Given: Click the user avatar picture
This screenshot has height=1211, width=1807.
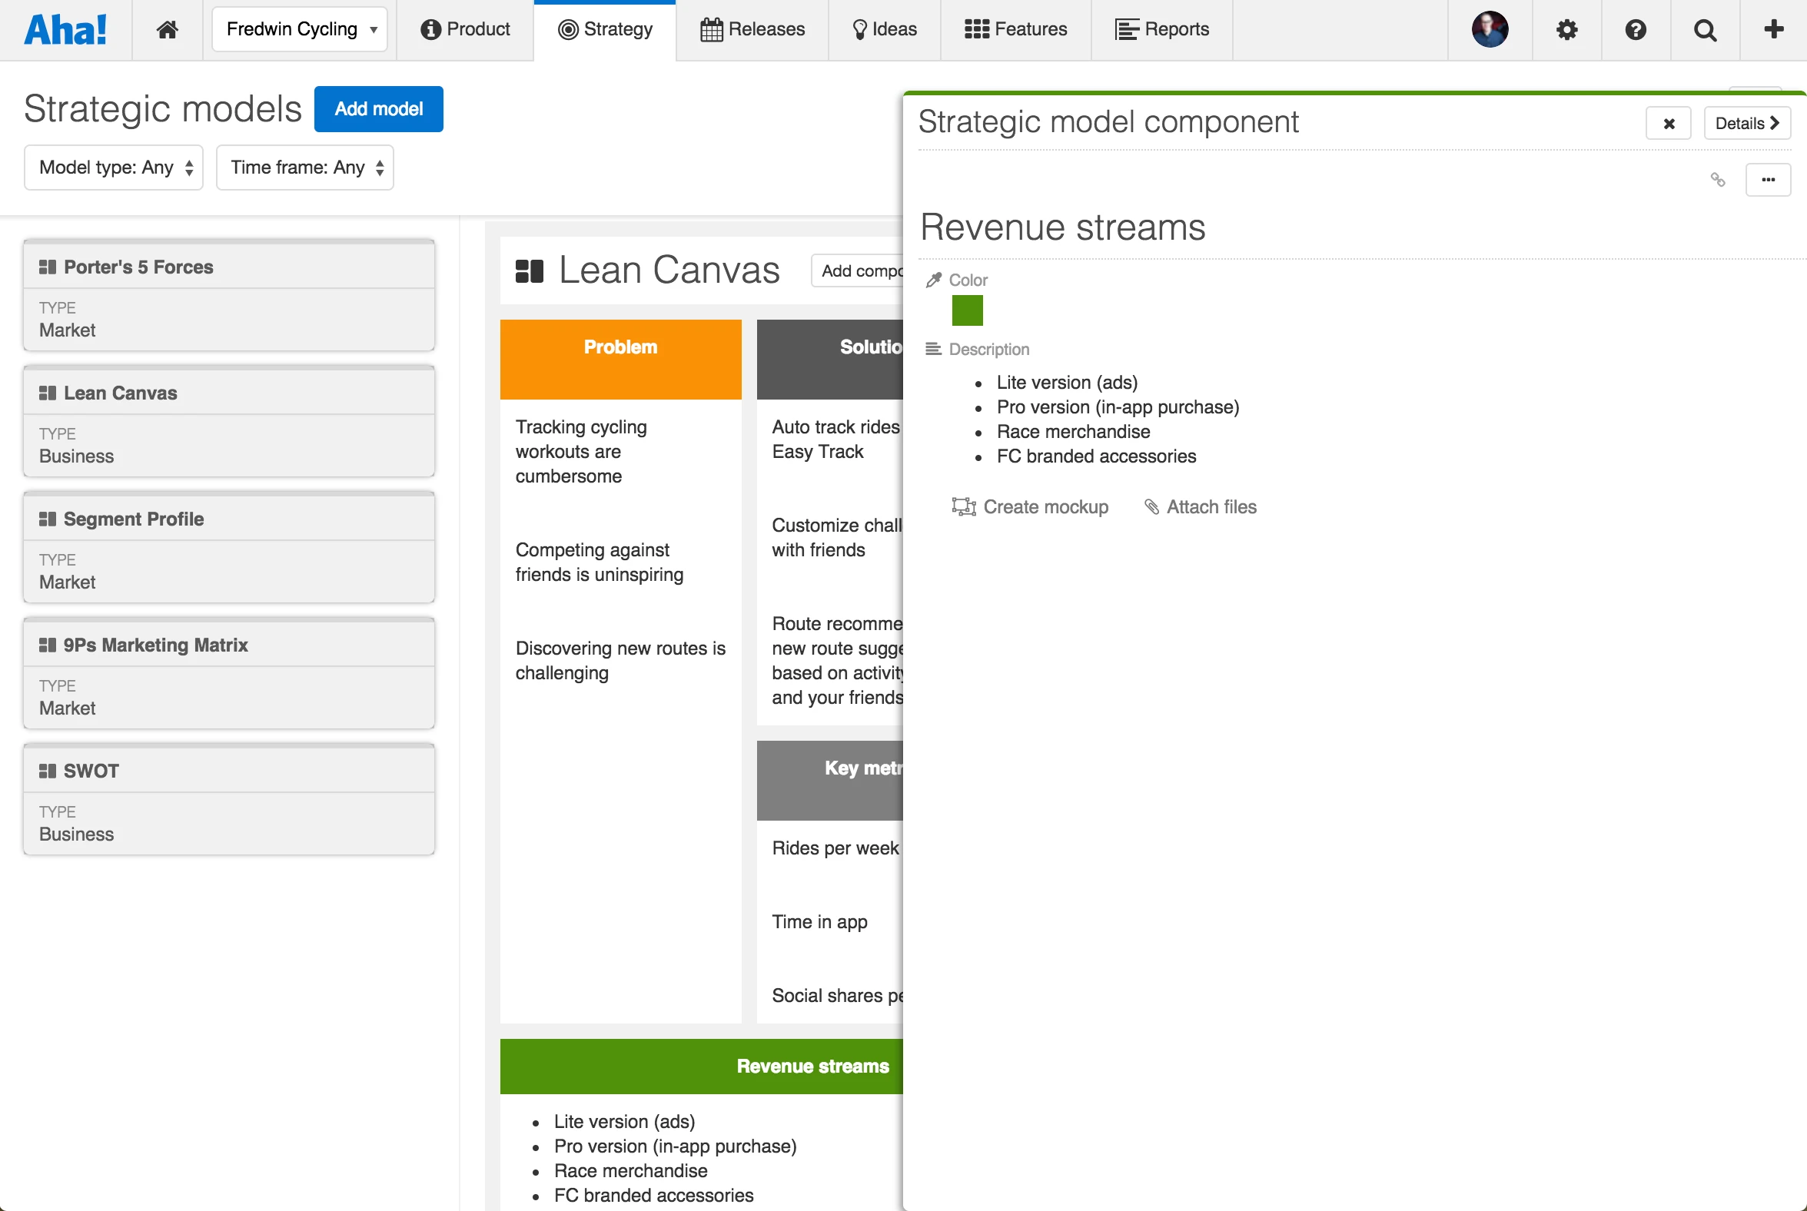Looking at the screenshot, I should (1490, 29).
